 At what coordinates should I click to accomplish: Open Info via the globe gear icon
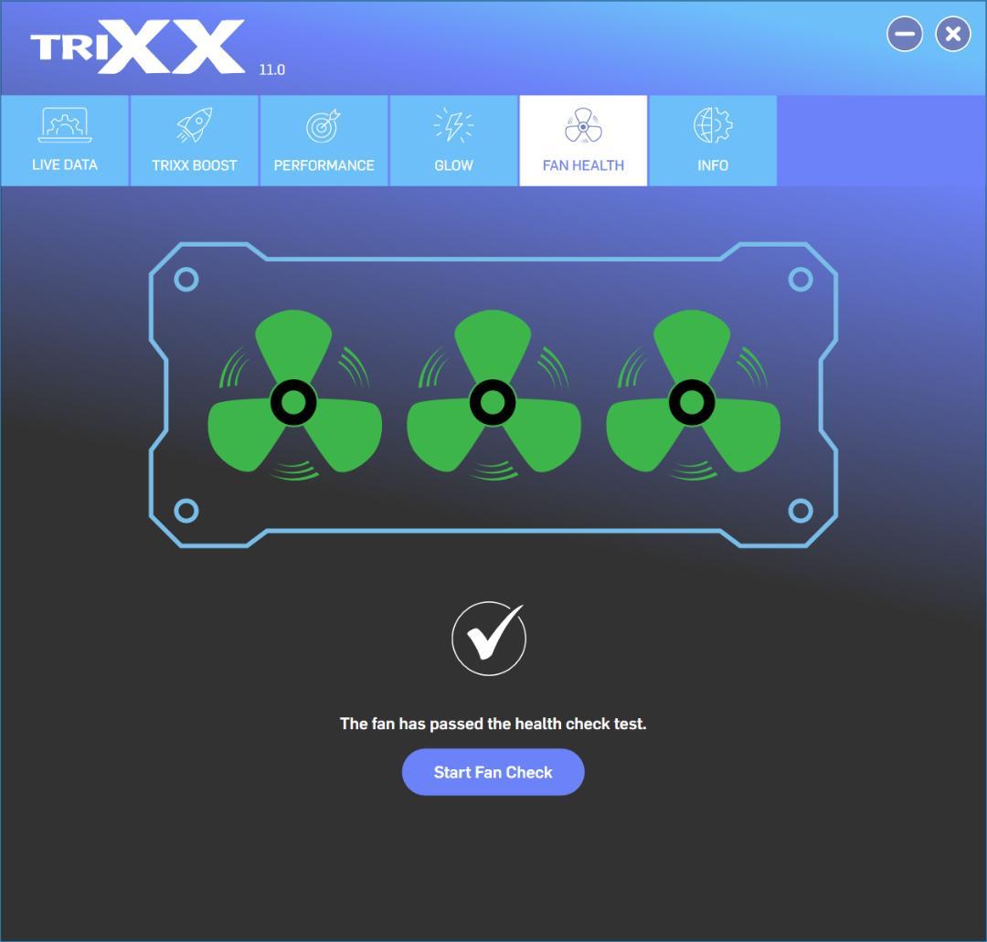tap(713, 125)
